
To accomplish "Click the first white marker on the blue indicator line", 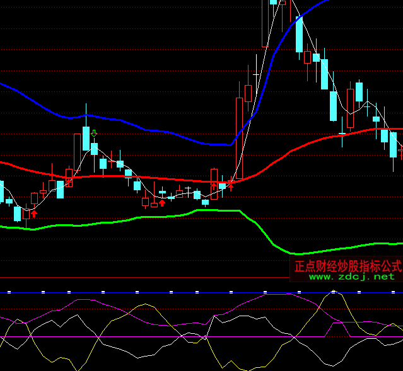I will point(9,292).
